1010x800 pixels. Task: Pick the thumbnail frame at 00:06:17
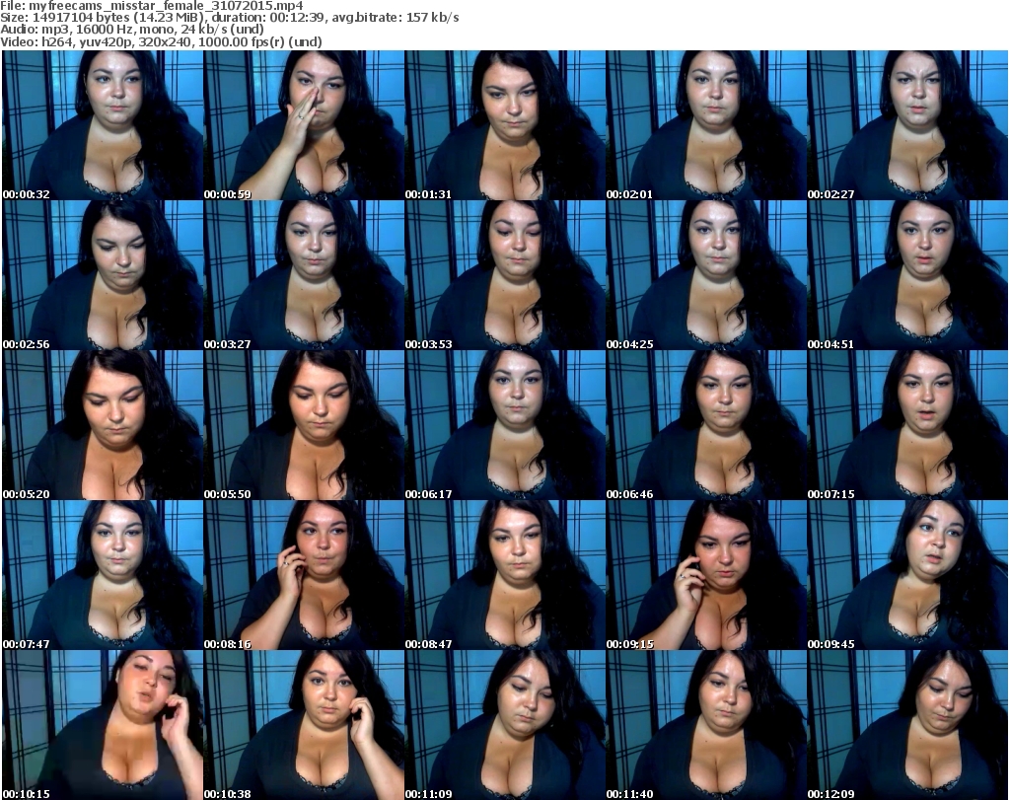pos(505,425)
